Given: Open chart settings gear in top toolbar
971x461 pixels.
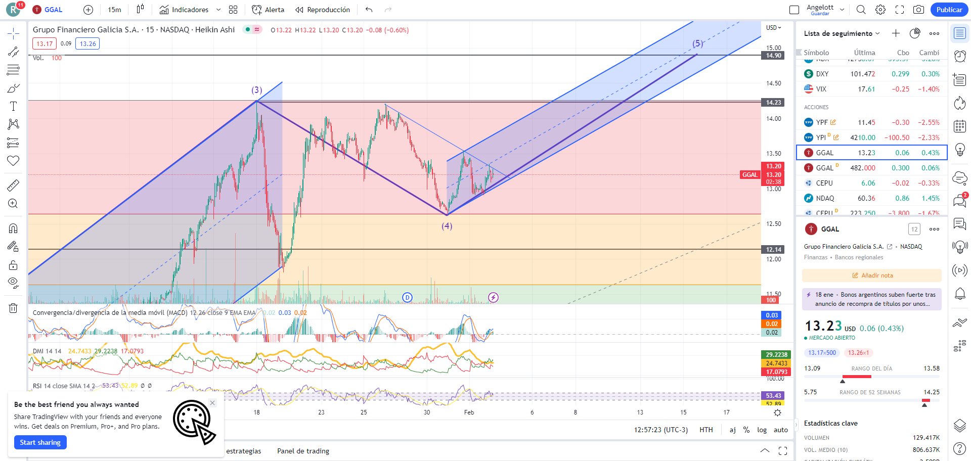Looking at the screenshot, I should tap(880, 10).
